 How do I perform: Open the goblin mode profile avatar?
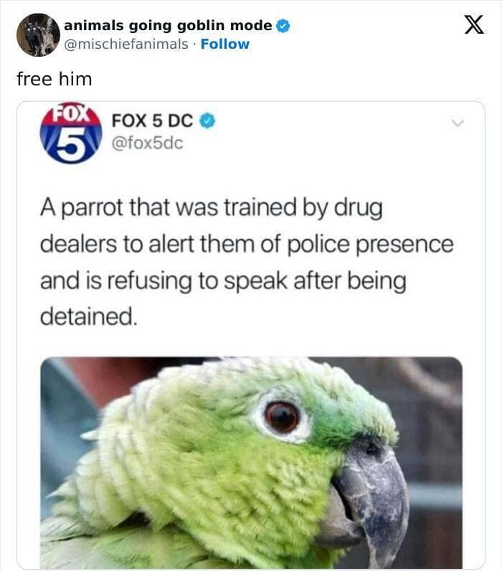click(x=38, y=35)
